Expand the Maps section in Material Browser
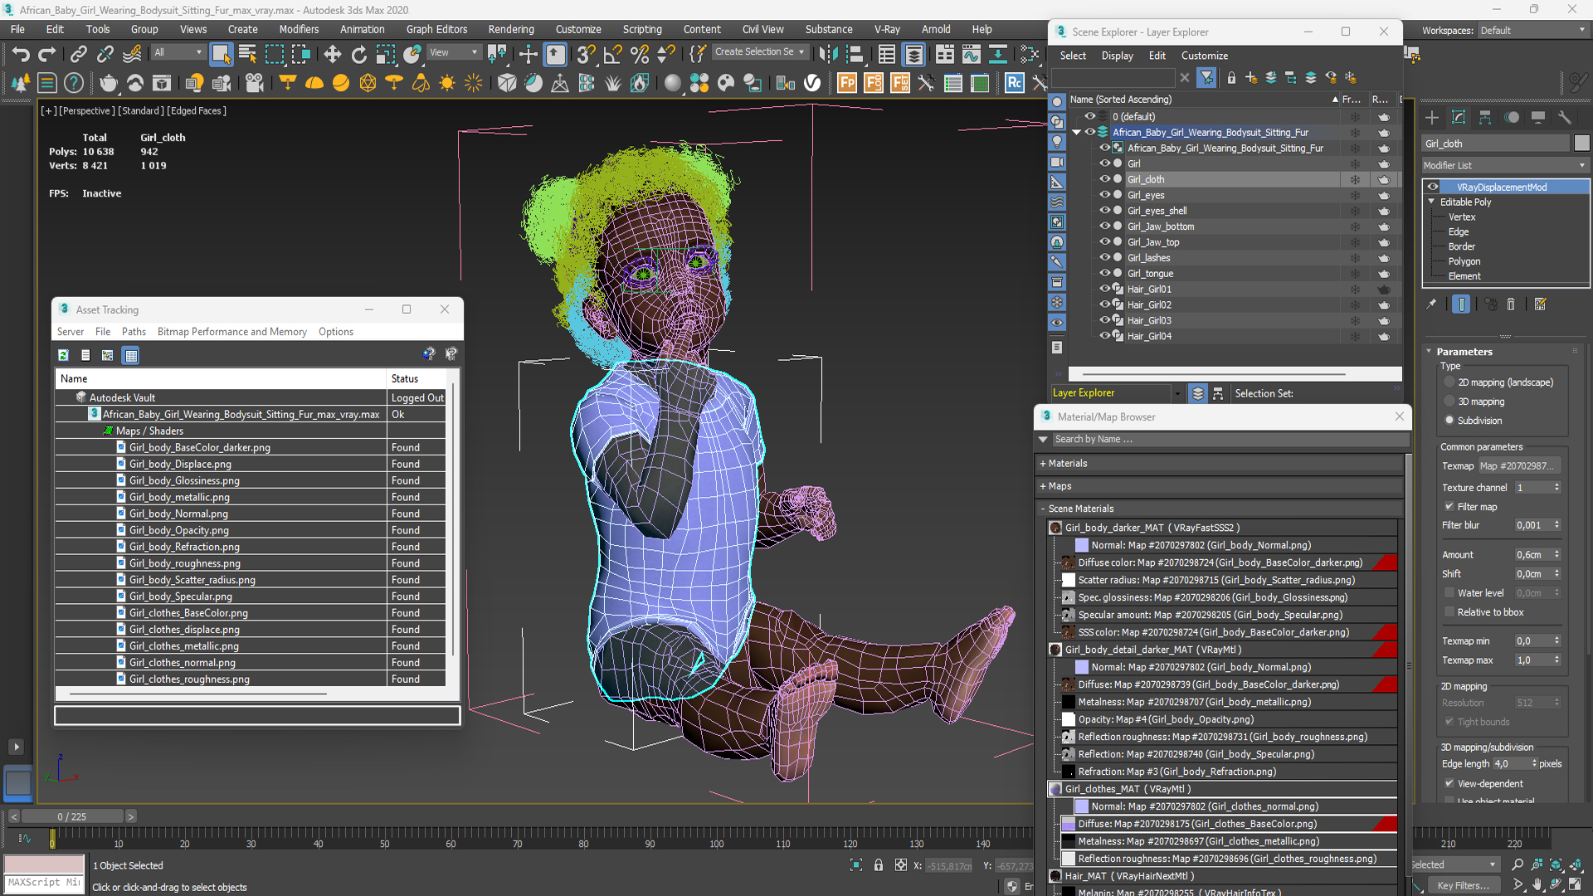This screenshot has height=896, width=1593. [x=1043, y=486]
